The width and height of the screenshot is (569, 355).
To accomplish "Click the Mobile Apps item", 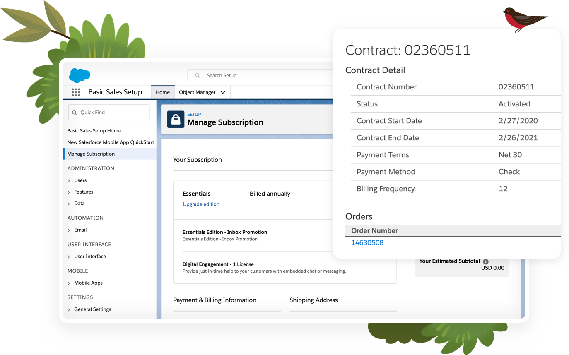I will [x=88, y=283].
